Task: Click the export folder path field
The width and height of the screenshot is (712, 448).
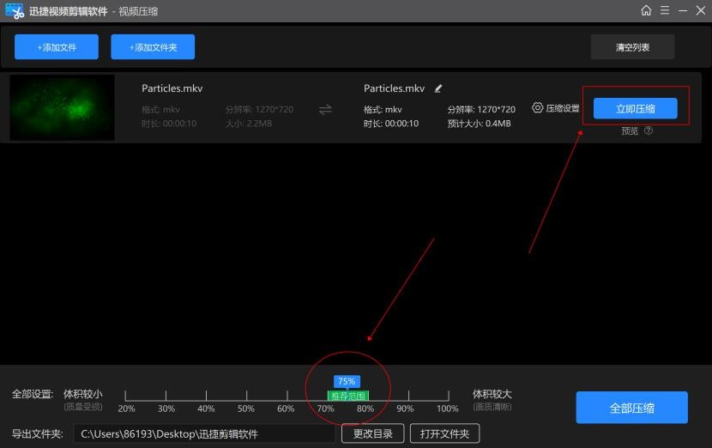Action: click(x=204, y=433)
